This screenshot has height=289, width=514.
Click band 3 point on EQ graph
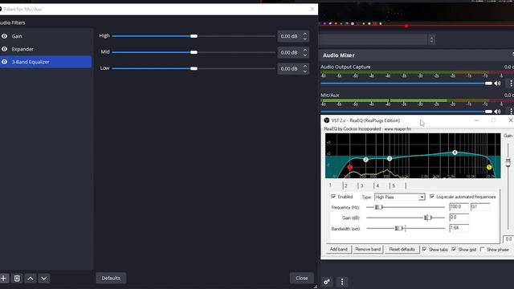coord(390,159)
